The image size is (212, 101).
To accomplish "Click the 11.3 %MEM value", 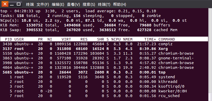I will click(x=128, y=53).
